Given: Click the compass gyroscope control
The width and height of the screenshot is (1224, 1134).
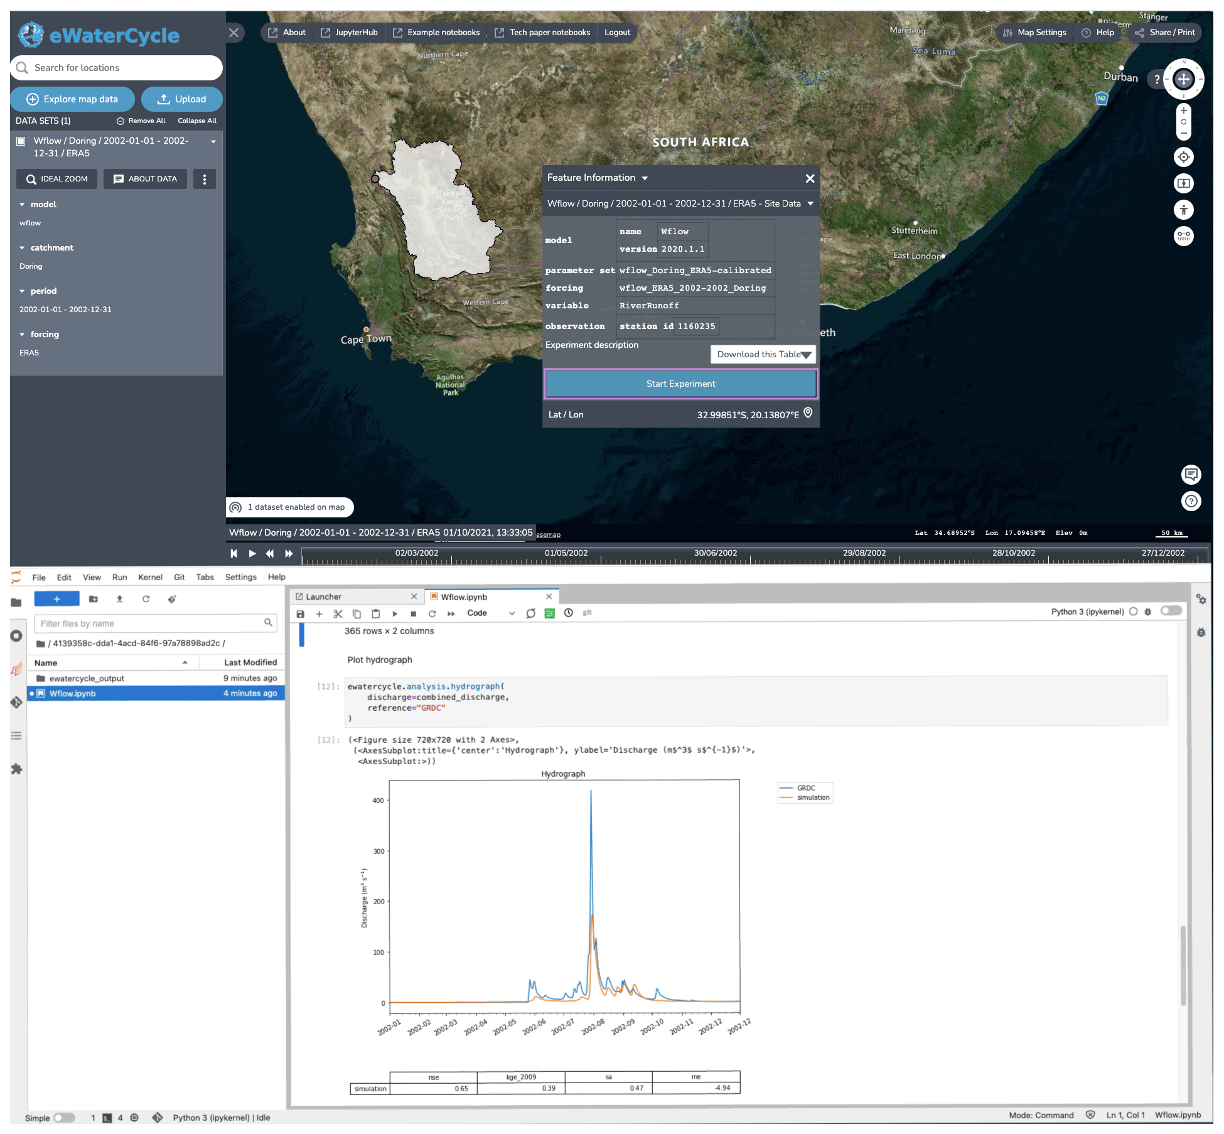Looking at the screenshot, I should click(x=1183, y=79).
